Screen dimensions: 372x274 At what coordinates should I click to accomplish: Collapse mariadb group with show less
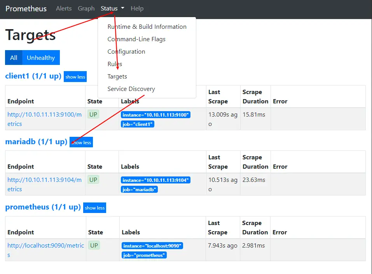(81, 143)
